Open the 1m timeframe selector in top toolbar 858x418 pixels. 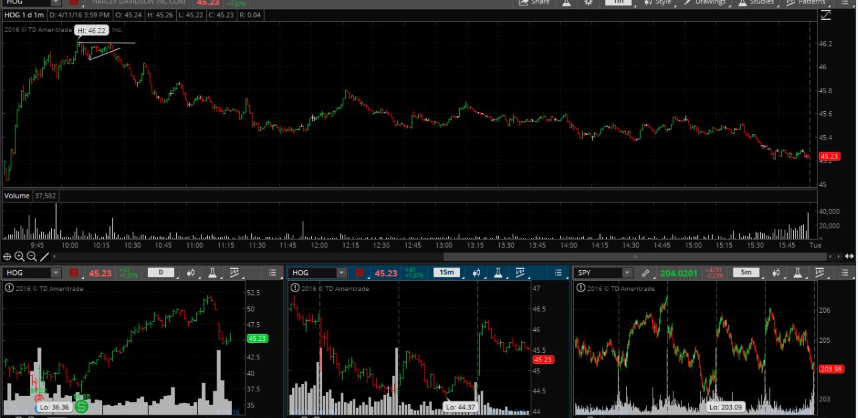click(x=618, y=2)
